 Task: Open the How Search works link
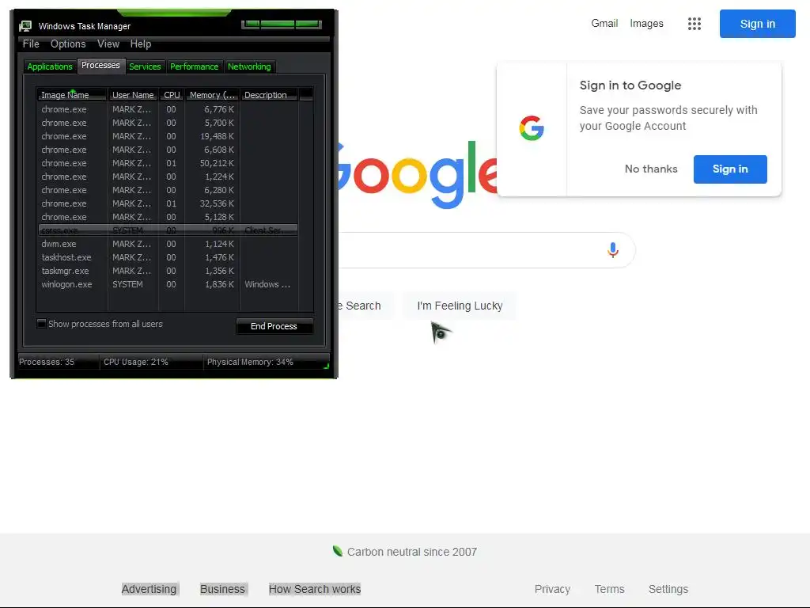click(315, 589)
